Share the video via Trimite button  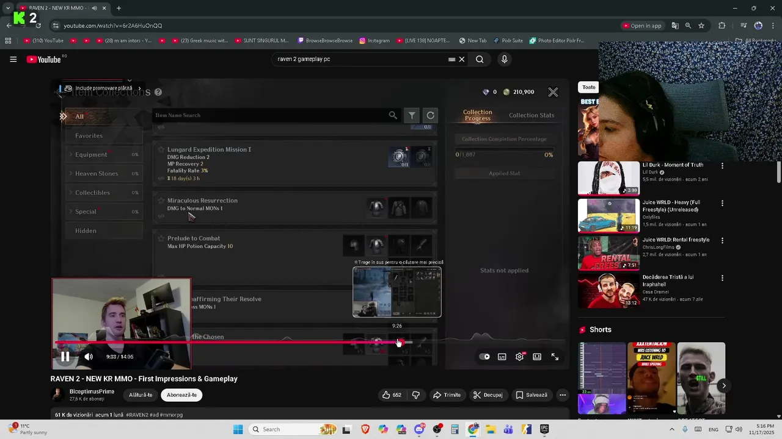coord(447,395)
